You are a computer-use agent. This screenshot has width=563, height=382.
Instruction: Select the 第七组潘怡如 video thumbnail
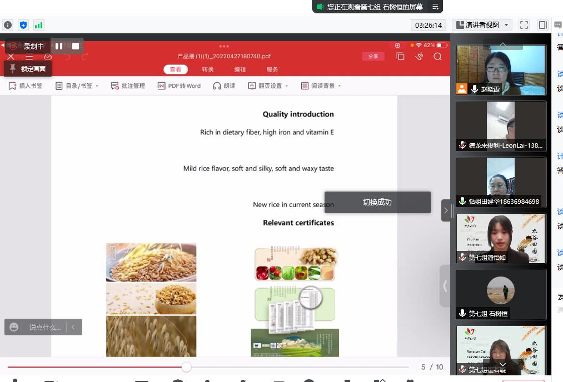point(501,238)
